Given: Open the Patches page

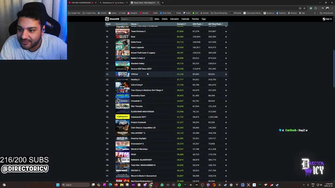Looking at the screenshot, I should pos(195,19).
